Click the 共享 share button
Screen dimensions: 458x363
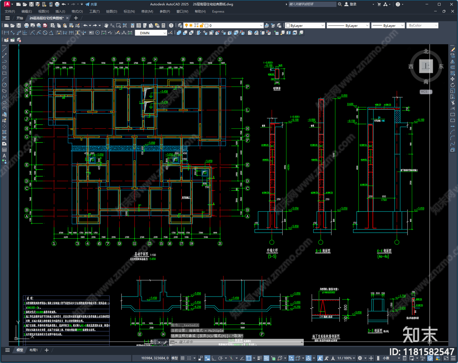click(x=91, y=4)
